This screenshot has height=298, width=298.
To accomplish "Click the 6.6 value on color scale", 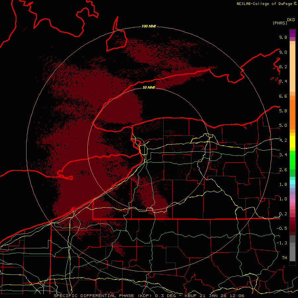I will 283,96.
